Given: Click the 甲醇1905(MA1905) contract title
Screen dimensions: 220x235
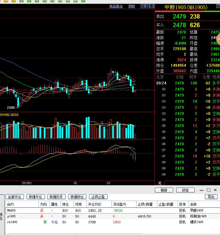Looking at the screenshot, I should click(x=186, y=7).
